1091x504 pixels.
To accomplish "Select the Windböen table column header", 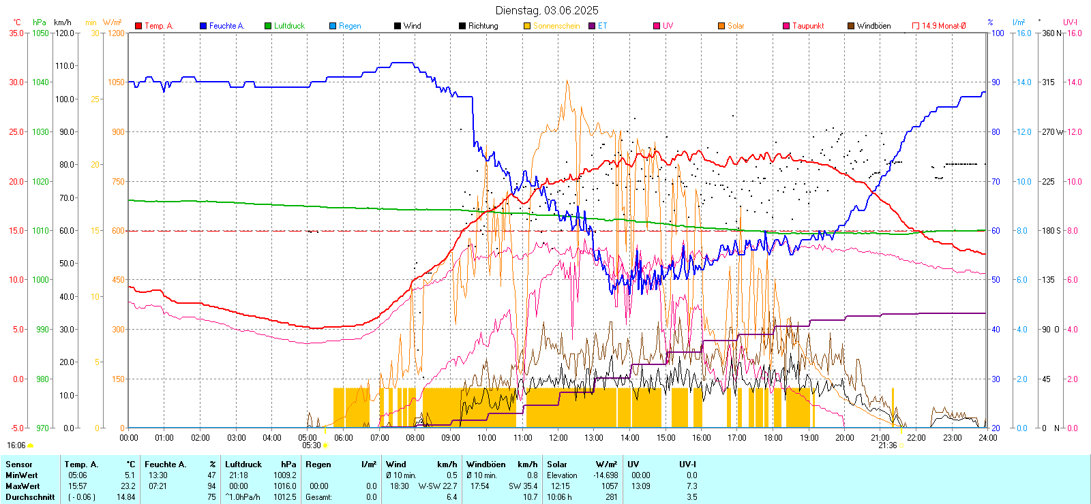I will coord(486,464).
